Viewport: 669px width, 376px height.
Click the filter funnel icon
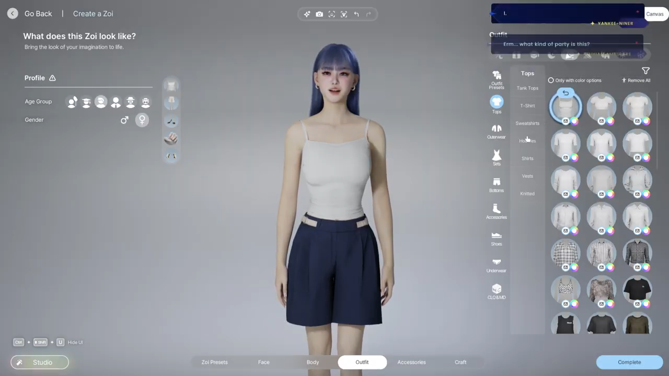[x=645, y=71]
